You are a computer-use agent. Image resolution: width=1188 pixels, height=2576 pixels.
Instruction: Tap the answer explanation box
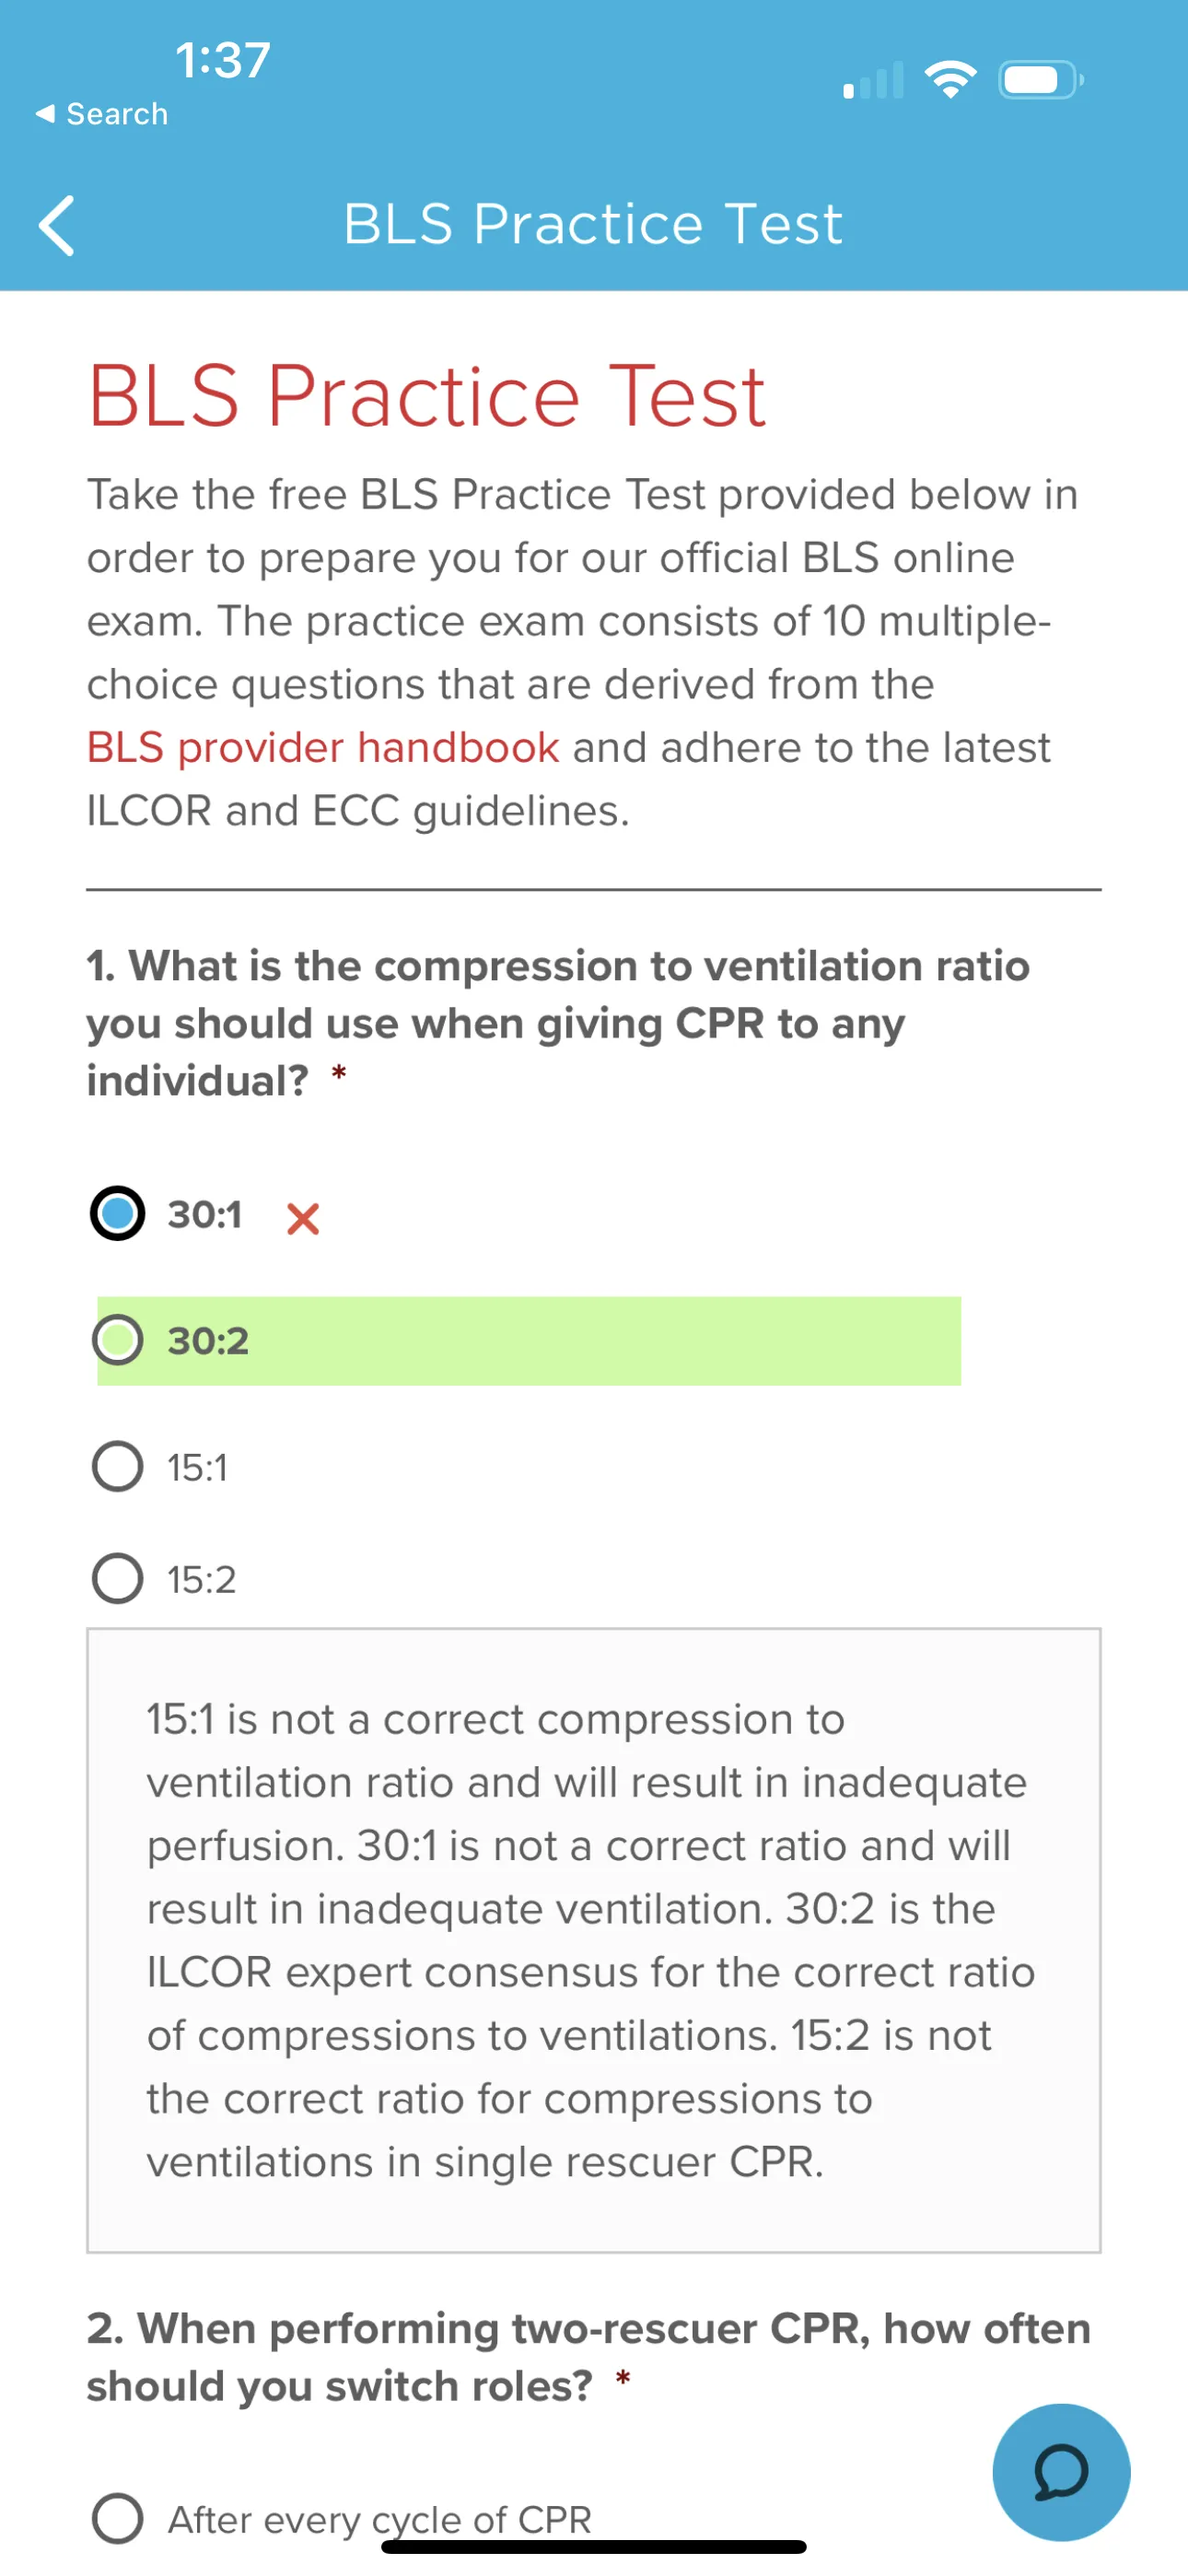click(594, 1940)
